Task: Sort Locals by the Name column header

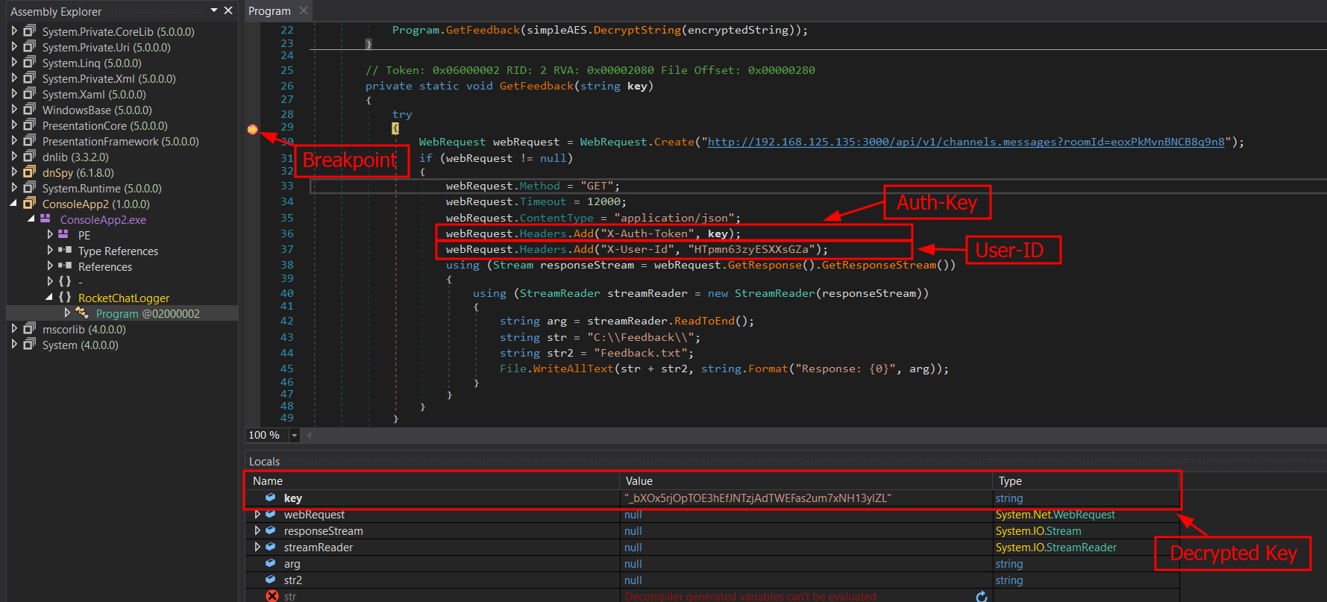Action: click(x=268, y=481)
